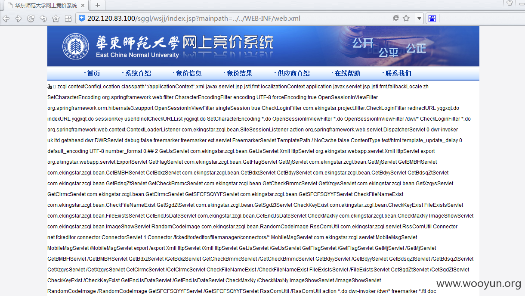
Task: Click 'org.springframework.web.context.ContextLoaderListener' text
Action: (114, 130)
